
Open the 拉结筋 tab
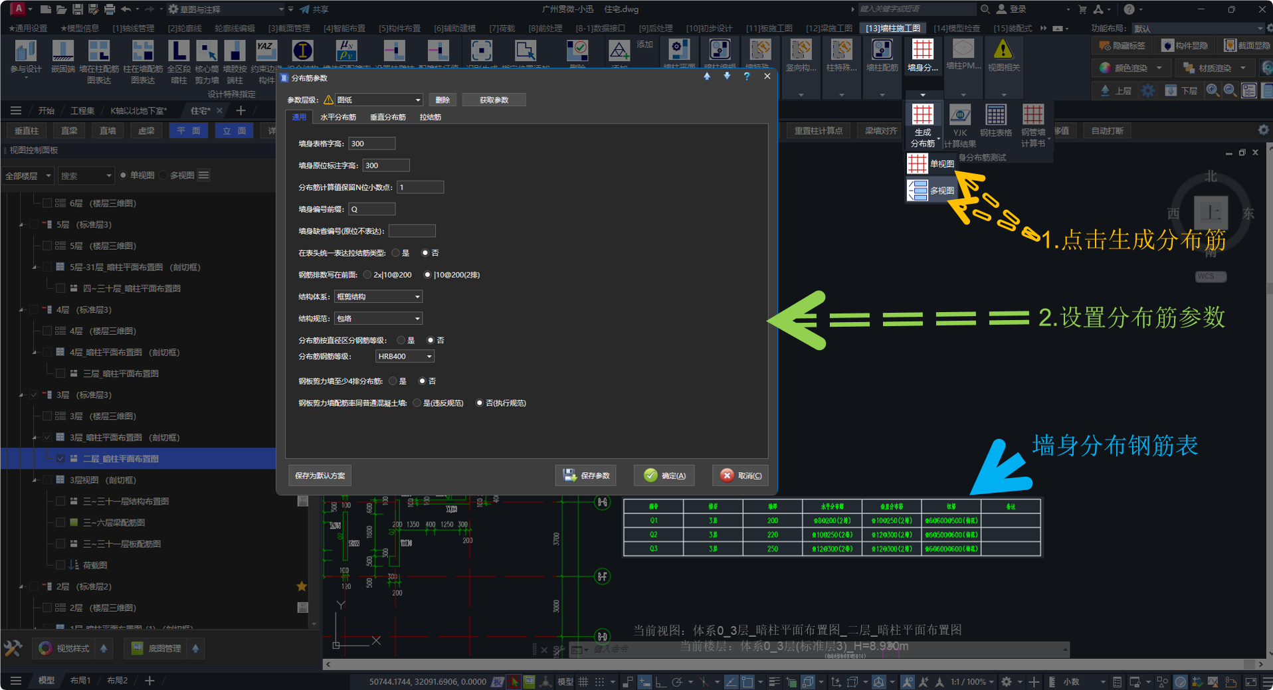tap(430, 118)
